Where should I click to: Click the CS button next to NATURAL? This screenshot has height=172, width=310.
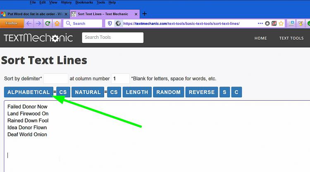114,92
